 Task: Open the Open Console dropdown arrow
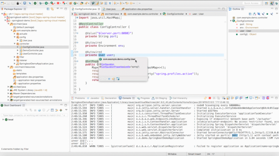[x=259, y=98]
